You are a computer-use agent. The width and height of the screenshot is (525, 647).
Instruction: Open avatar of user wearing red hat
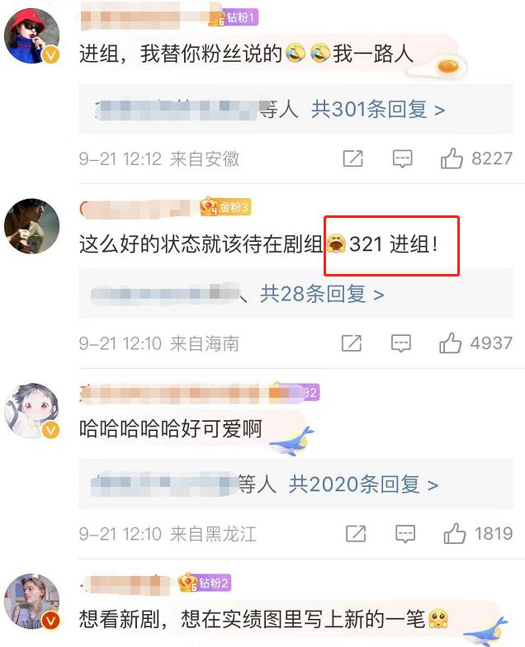31,36
